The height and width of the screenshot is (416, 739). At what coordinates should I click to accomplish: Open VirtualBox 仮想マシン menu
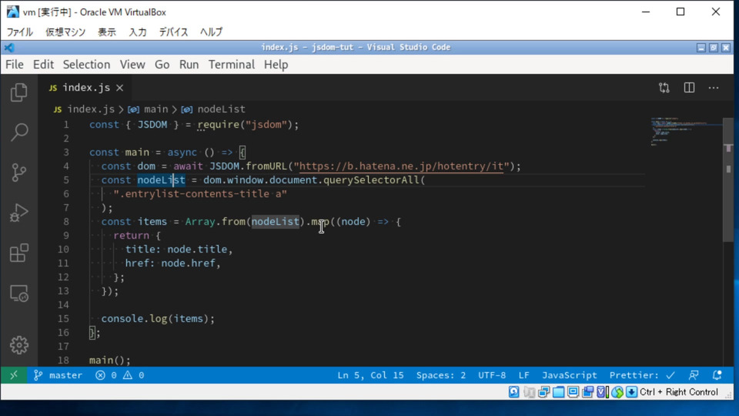tap(65, 32)
